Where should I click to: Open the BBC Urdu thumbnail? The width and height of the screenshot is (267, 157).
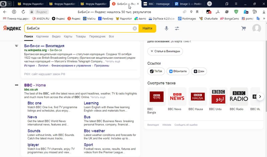coord(218,97)
